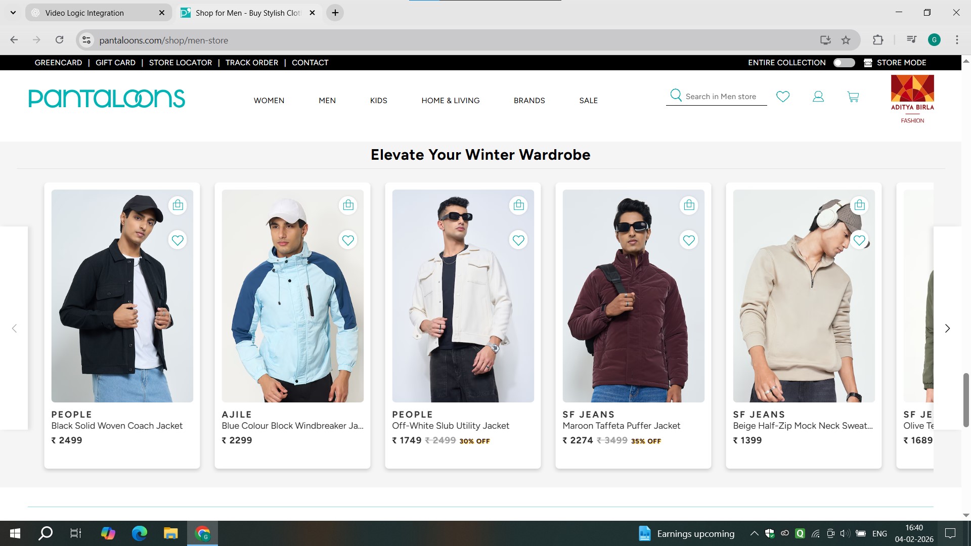This screenshot has width=971, height=546.
Task: Open the Chrome tab search dropdown
Action: [13, 13]
